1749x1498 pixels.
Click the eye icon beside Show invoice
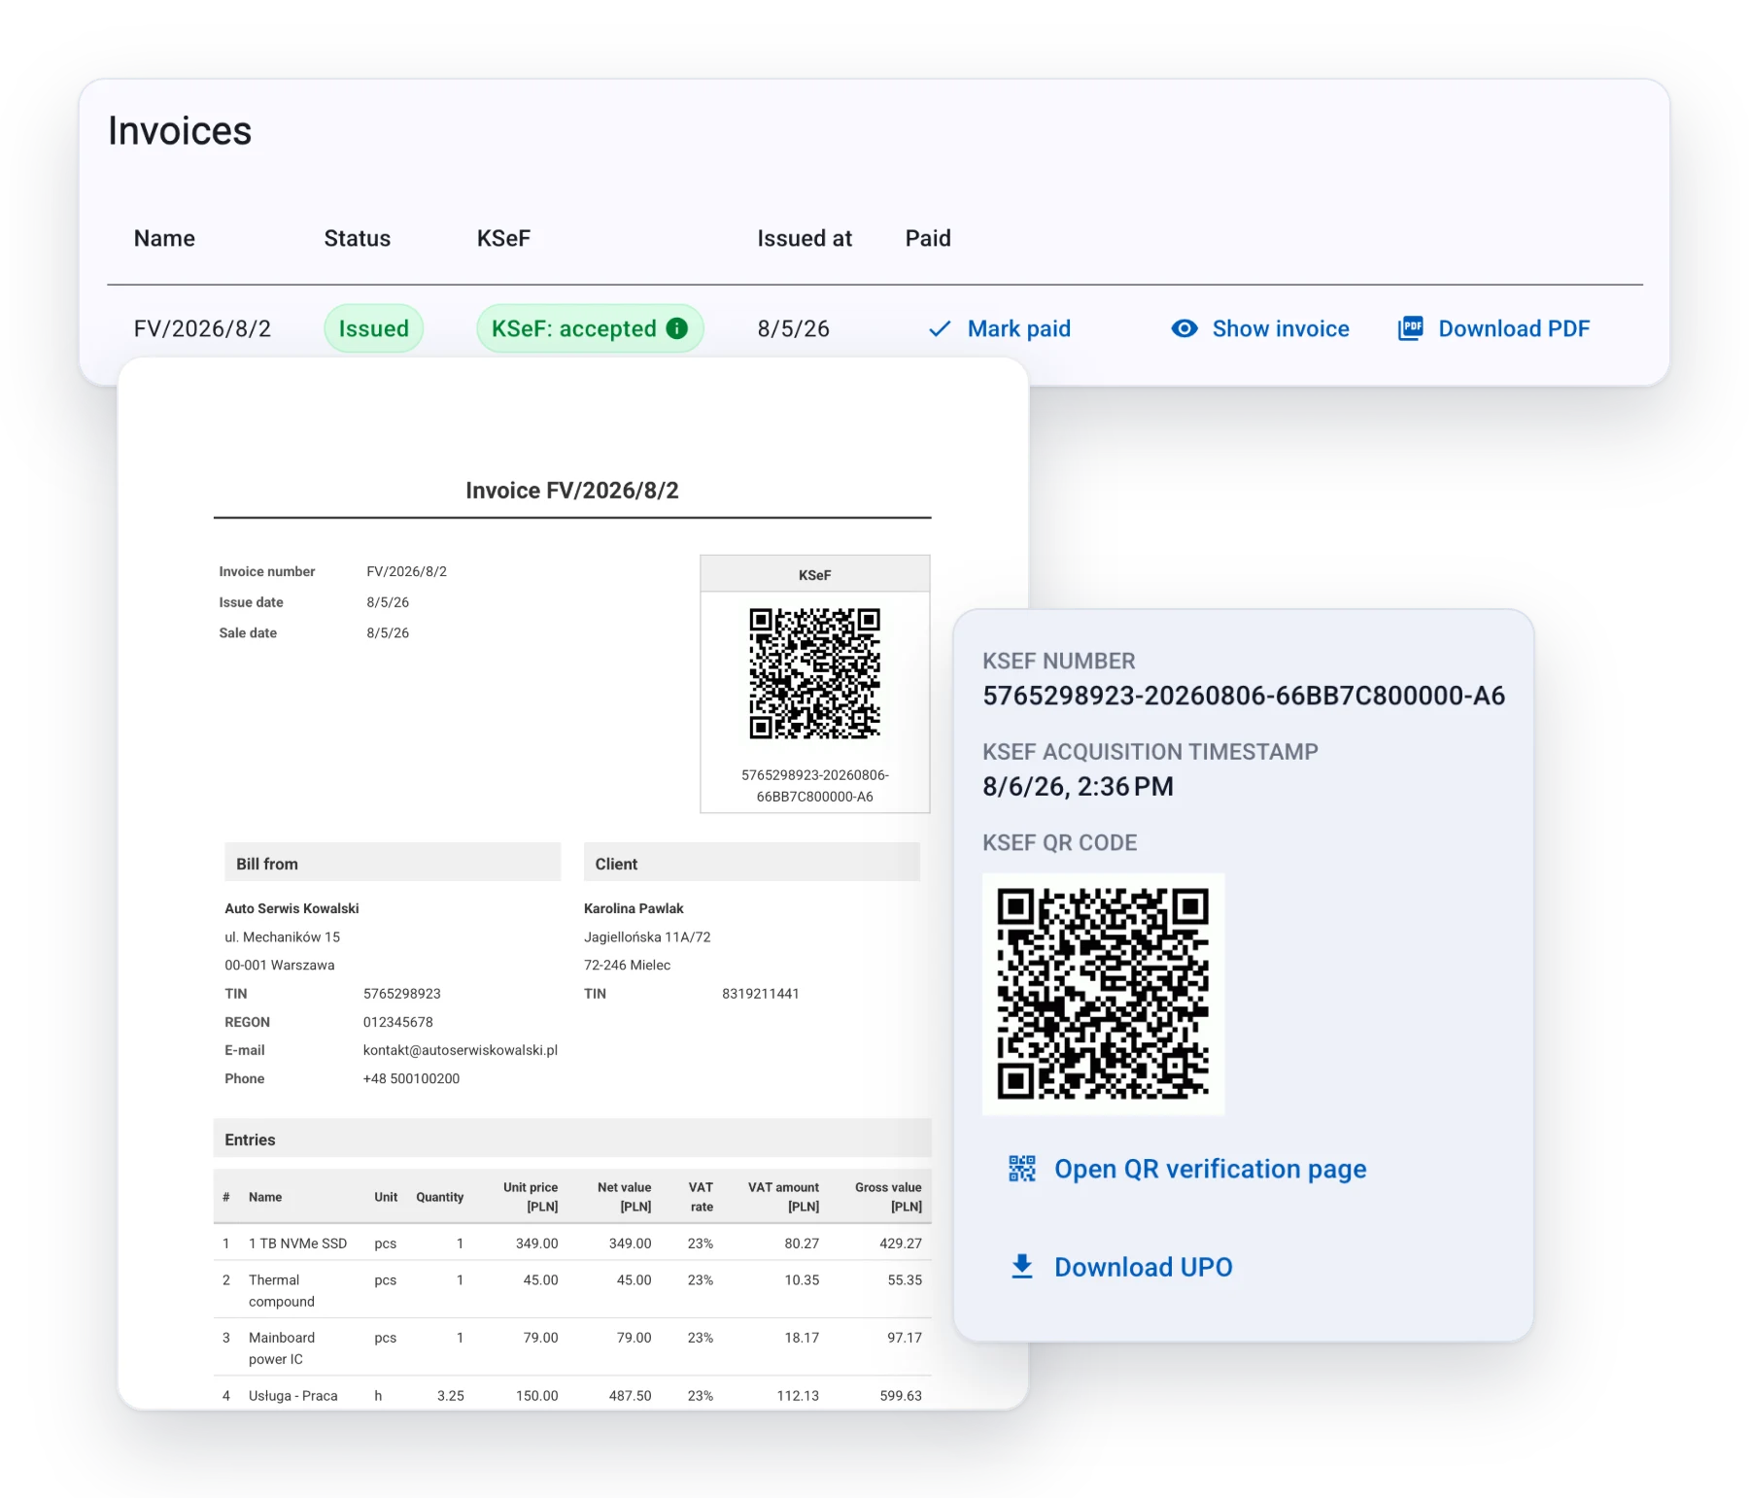pos(1184,328)
